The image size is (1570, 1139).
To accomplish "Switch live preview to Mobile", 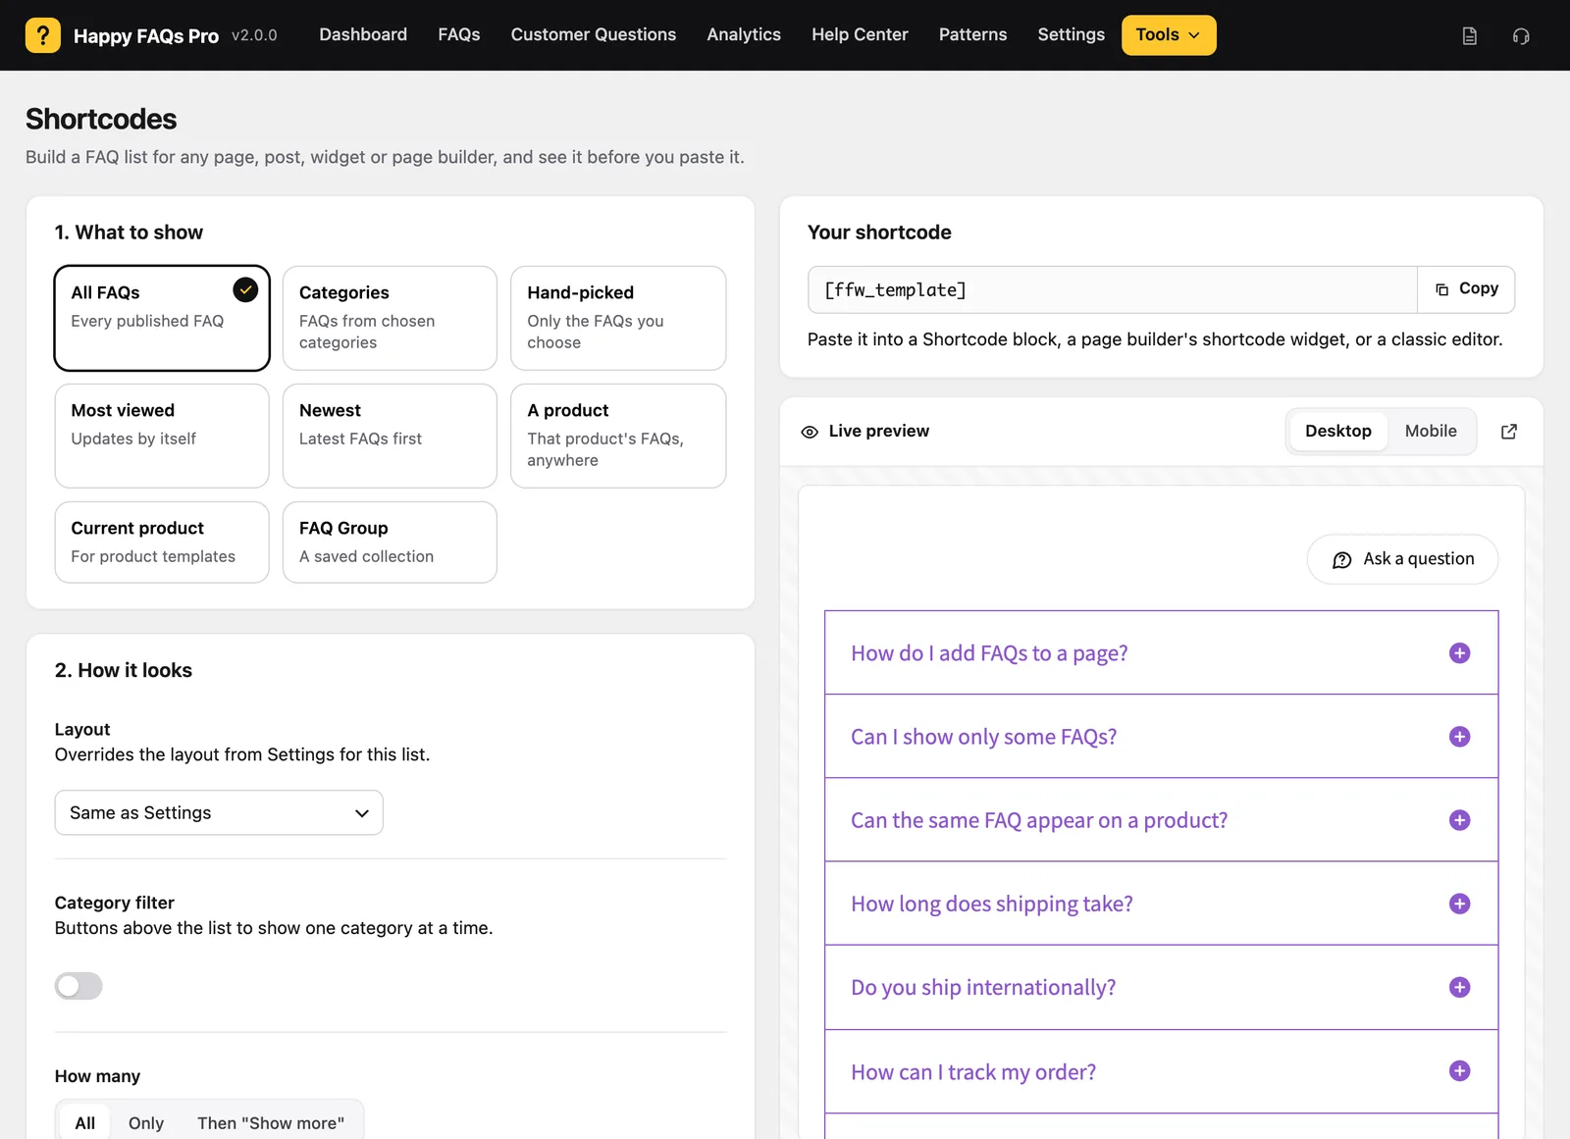I will [x=1430, y=432].
